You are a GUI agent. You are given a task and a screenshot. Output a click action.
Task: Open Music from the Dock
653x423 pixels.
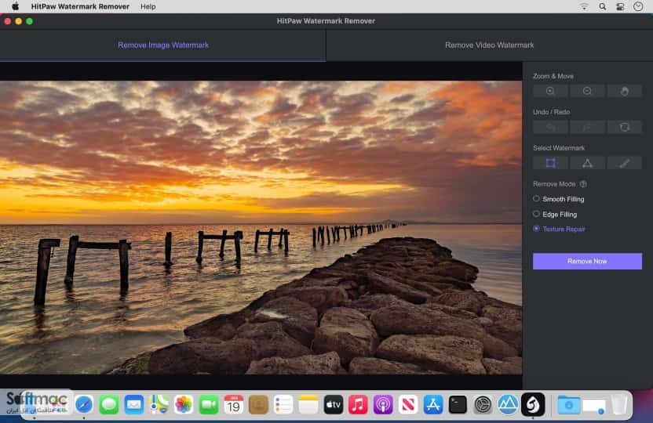pos(358,404)
